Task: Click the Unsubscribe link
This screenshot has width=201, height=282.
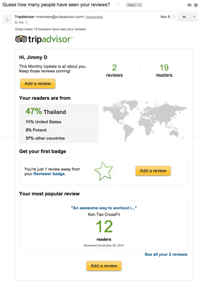Action: coord(94,17)
